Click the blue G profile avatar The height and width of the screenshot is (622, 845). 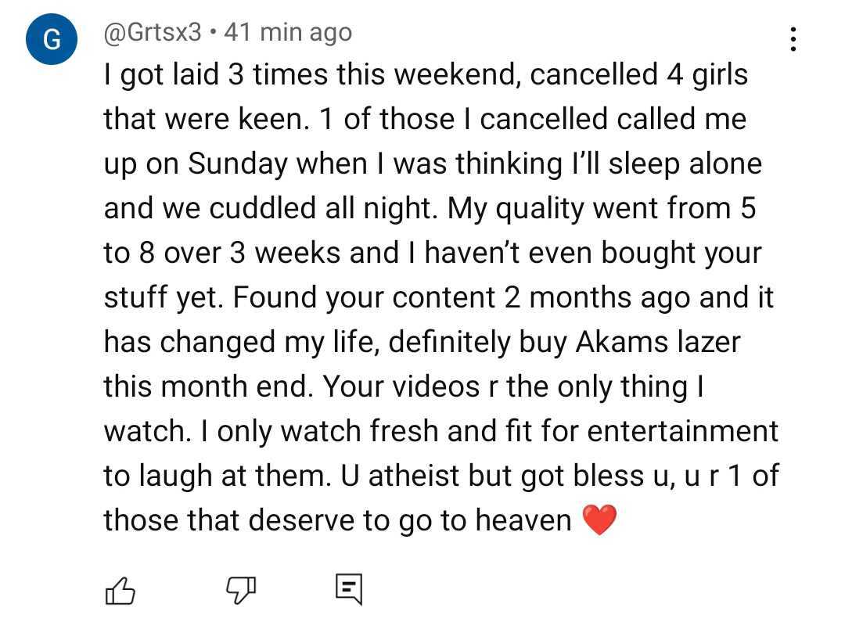pyautogui.click(x=51, y=41)
